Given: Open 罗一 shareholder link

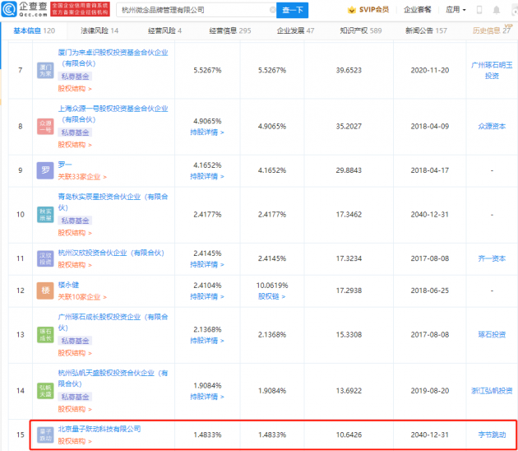Looking at the screenshot, I should coord(65,165).
